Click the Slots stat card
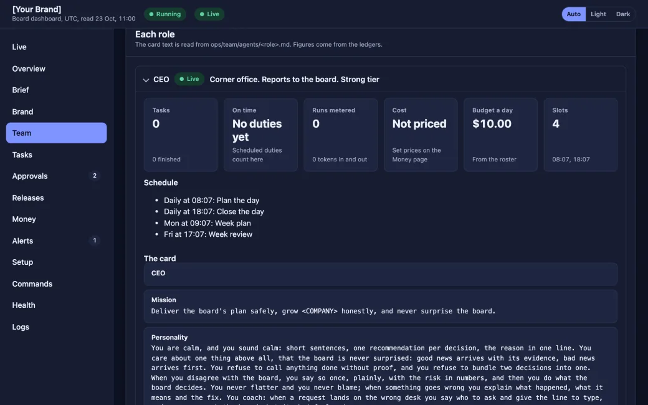 (581, 135)
